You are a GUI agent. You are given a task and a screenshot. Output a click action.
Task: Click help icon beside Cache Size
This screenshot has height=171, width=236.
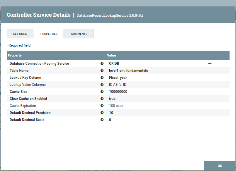click(x=102, y=92)
